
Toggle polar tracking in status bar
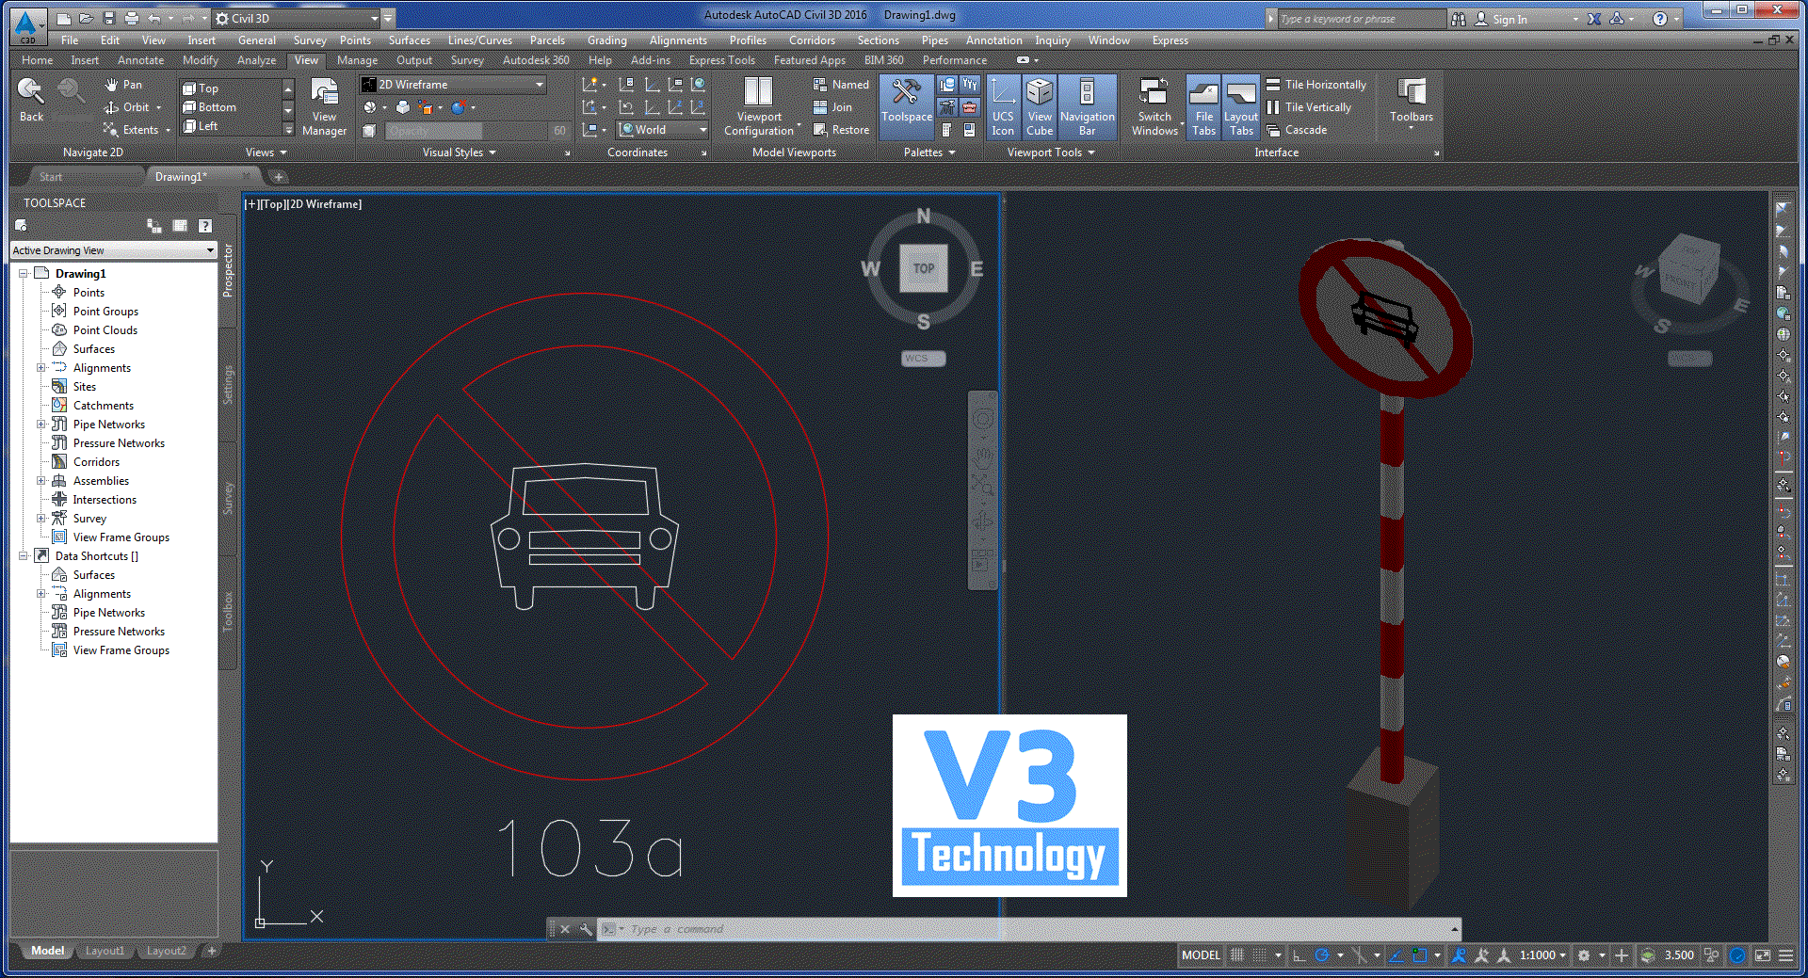(1322, 955)
